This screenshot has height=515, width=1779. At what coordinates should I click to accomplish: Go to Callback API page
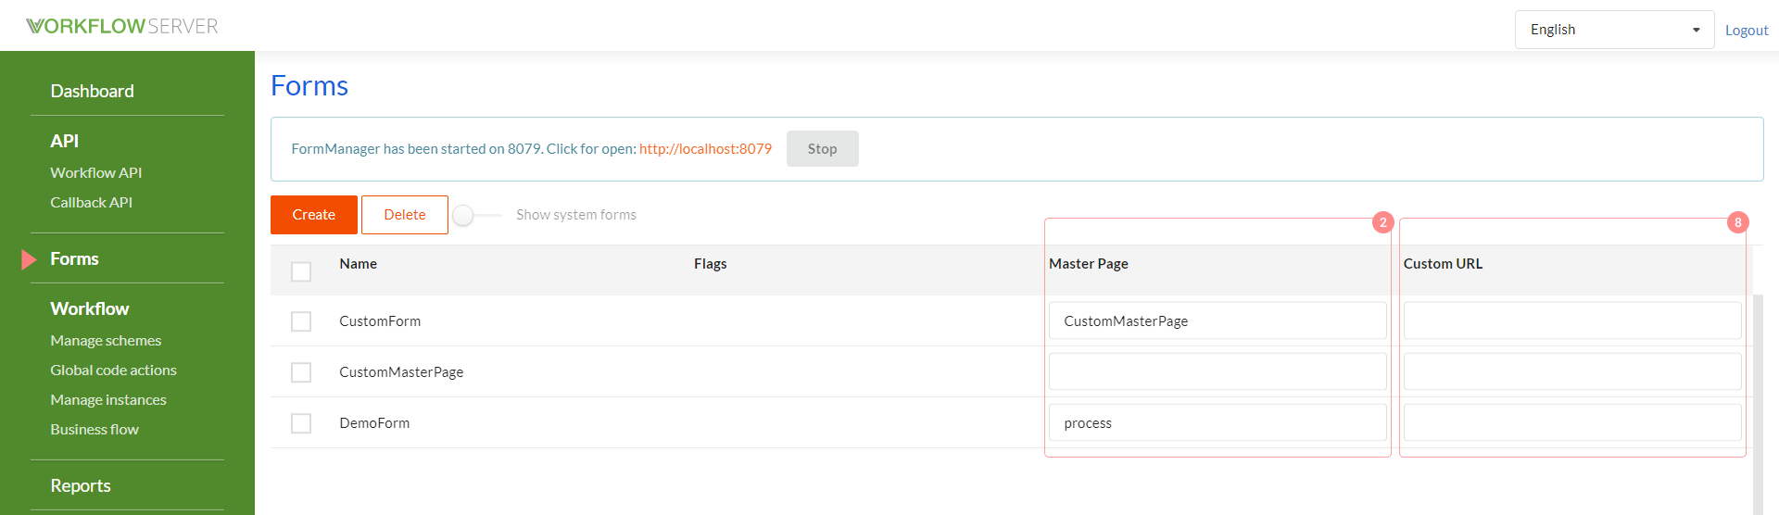point(91,202)
